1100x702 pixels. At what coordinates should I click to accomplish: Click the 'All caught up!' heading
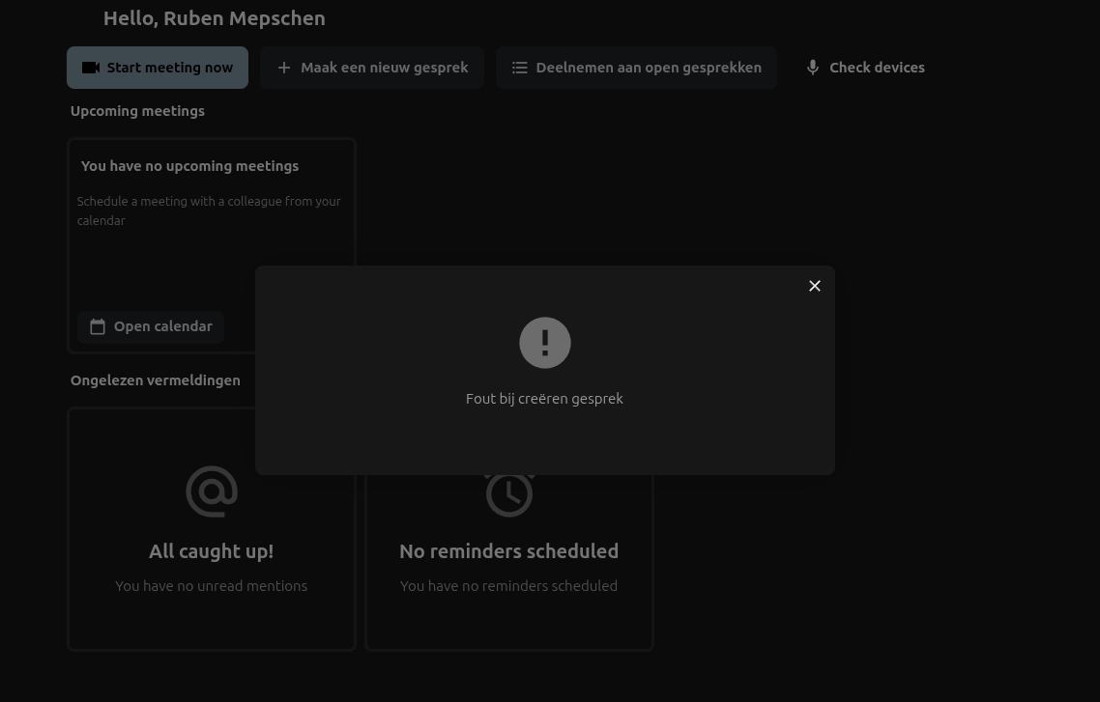[211, 551]
